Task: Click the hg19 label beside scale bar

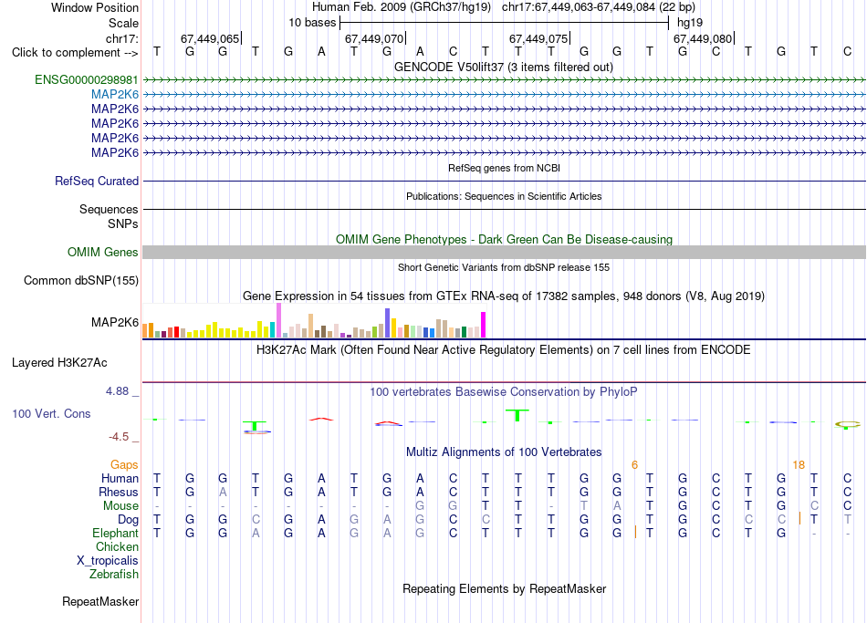Action: pos(690,23)
